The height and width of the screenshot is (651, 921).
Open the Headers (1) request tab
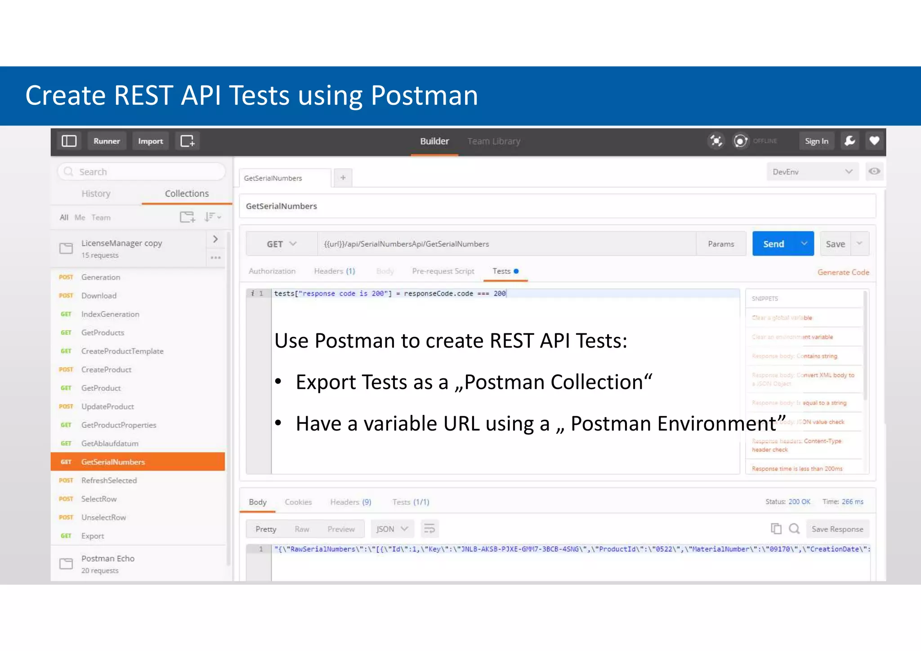[x=335, y=271]
